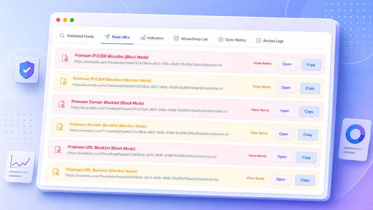Click the Feed URLs paper plane icon
Image resolution: width=373 pixels, height=210 pixels.
pos(107,37)
